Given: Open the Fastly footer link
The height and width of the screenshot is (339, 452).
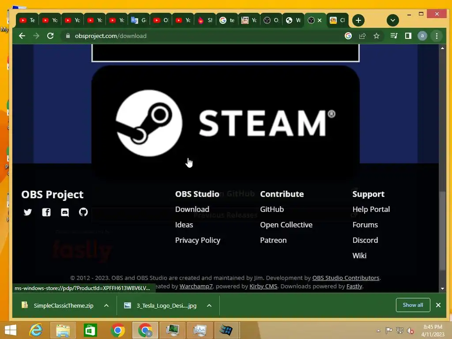Looking at the screenshot, I should click(x=354, y=286).
